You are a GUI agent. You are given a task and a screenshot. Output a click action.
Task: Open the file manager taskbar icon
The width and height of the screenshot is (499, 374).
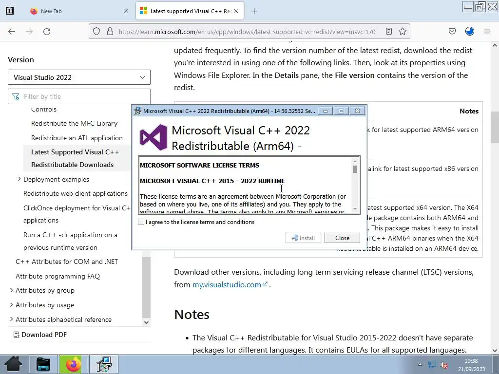click(x=43, y=364)
